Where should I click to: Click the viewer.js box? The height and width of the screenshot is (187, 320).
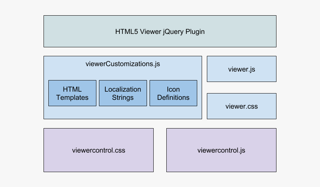(x=241, y=69)
